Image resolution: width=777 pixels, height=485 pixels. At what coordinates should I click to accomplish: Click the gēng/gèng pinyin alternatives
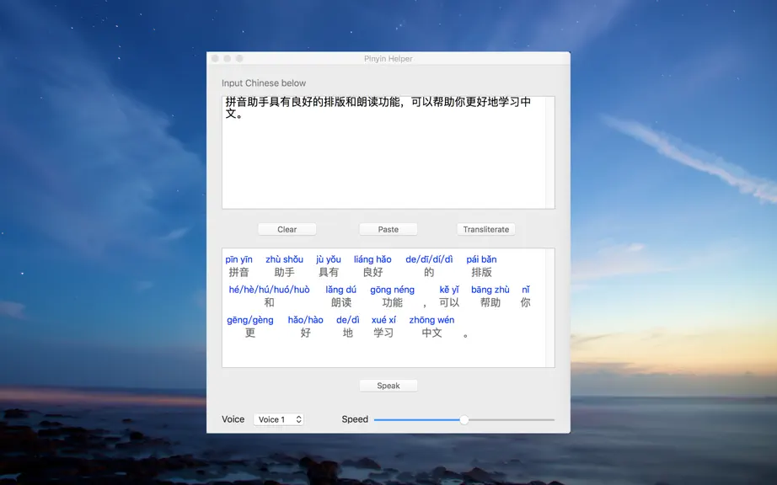249,320
